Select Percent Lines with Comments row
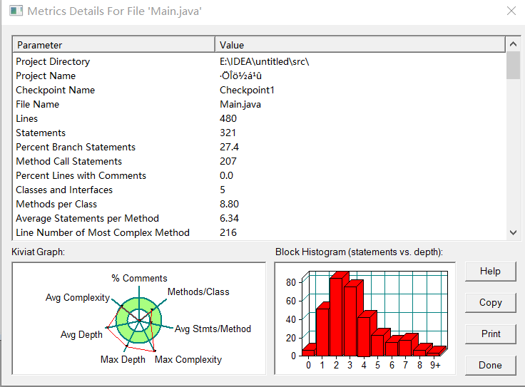Viewport: 525px width, 387px height. (x=260, y=175)
